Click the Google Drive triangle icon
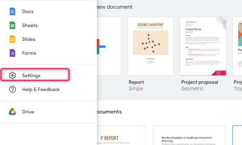The height and width of the screenshot is (145, 242). (x=12, y=112)
